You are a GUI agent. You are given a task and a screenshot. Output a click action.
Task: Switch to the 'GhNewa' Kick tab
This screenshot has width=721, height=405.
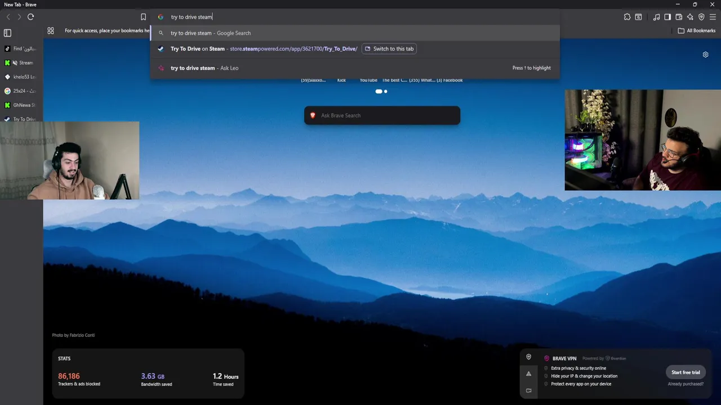pos(21,105)
